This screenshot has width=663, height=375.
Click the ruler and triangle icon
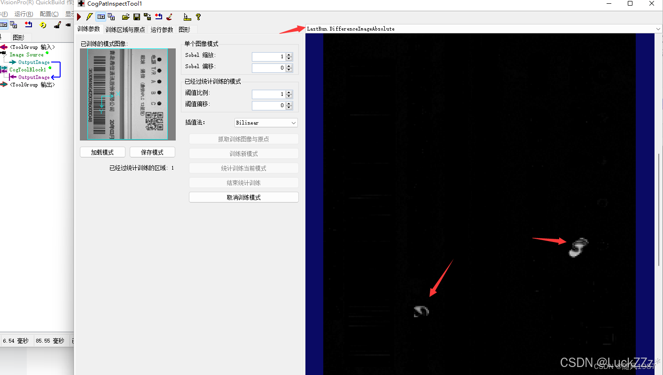[x=187, y=17]
